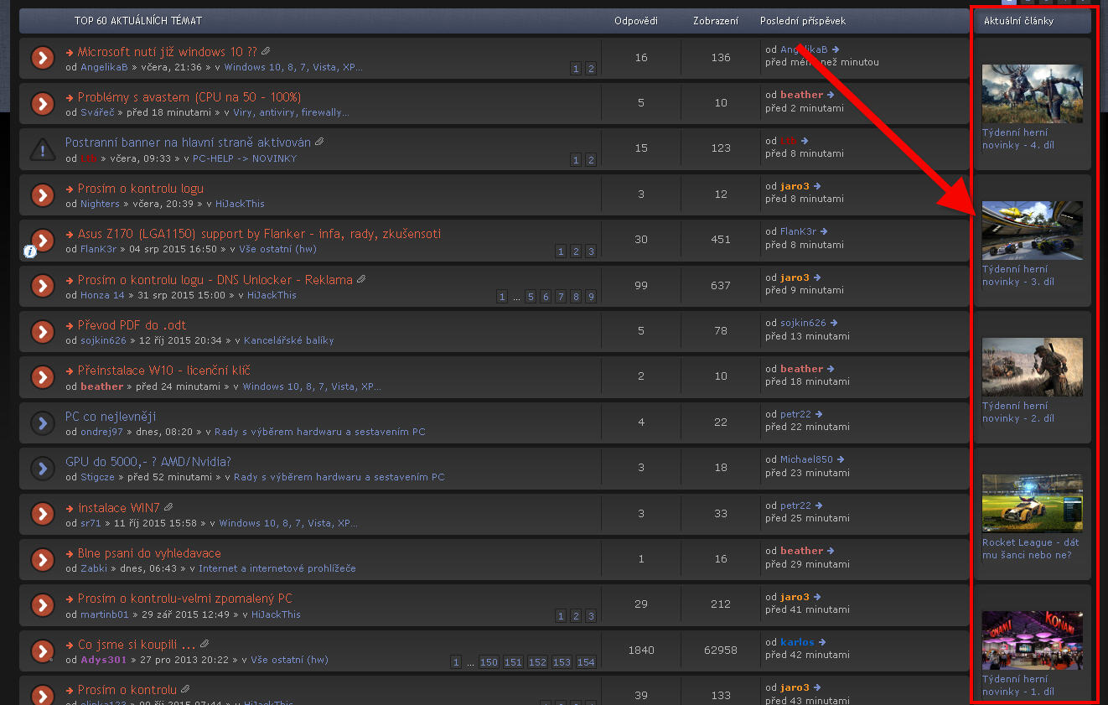Click topic icon beside GPU do 5000 thread
Screen dimensions: 1108x705
tap(42, 469)
